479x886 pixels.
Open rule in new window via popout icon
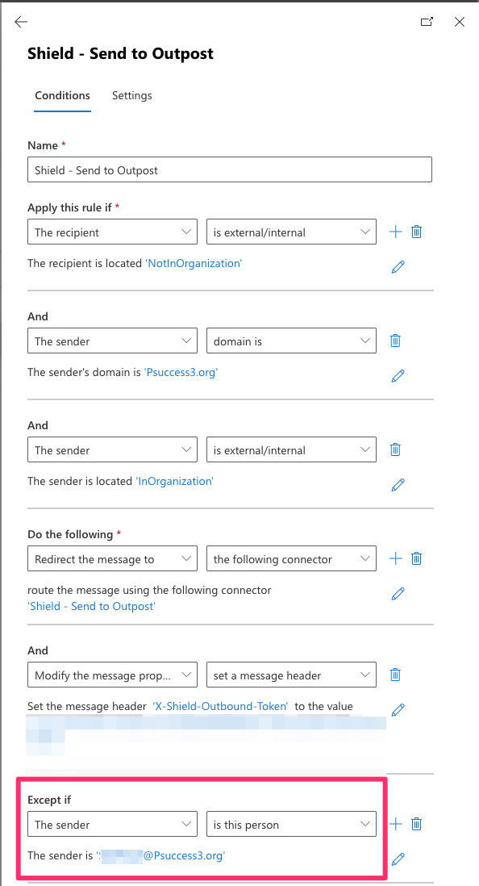pyautogui.click(x=427, y=22)
